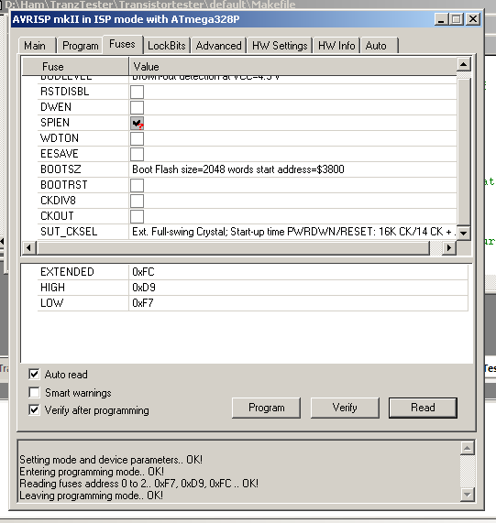Edit the HIGH fuse value 0xD9
This screenshot has height=523, width=496.
click(298, 288)
